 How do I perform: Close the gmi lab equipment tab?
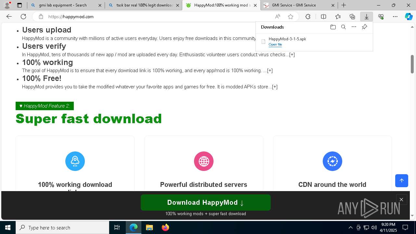[100, 5]
